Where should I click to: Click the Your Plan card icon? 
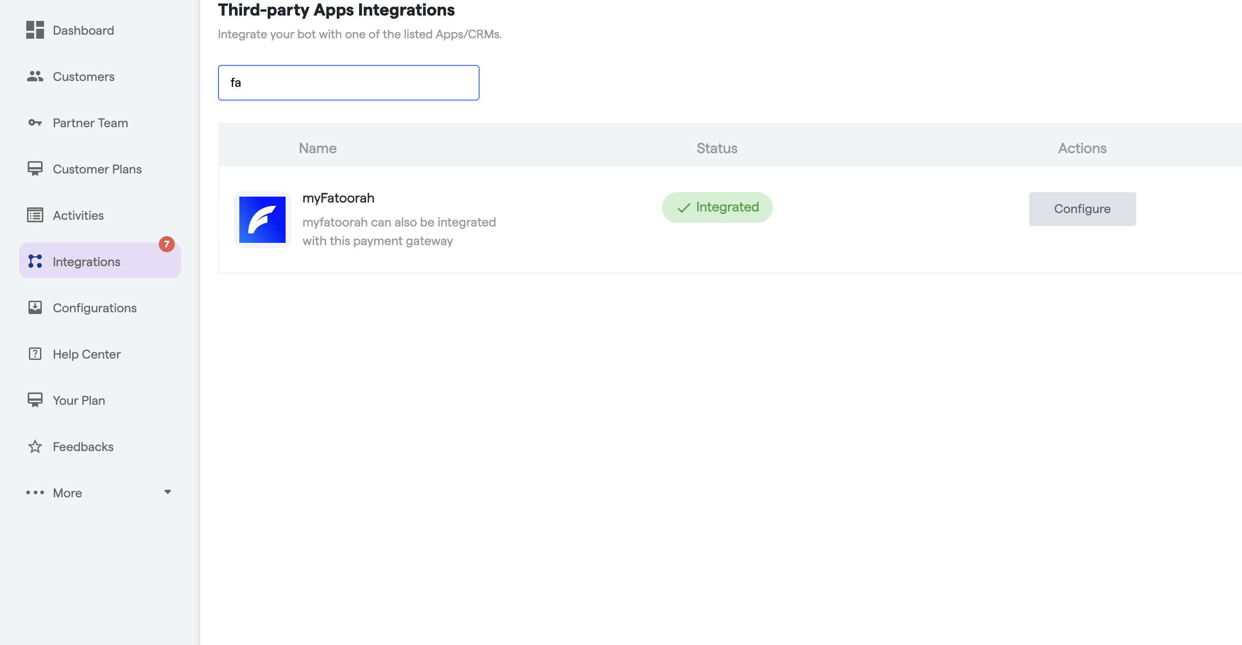click(x=35, y=400)
